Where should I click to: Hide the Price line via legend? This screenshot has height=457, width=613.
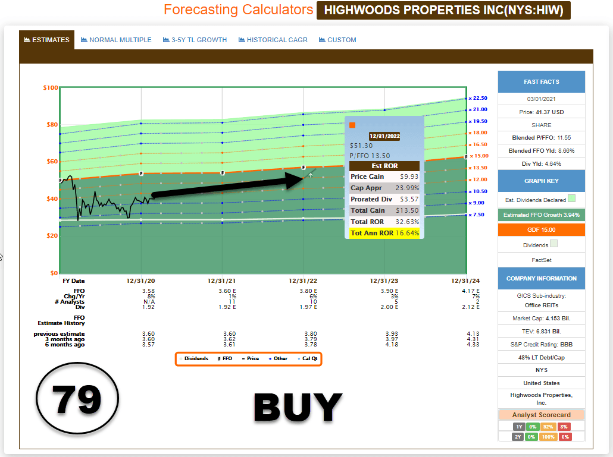(x=251, y=358)
